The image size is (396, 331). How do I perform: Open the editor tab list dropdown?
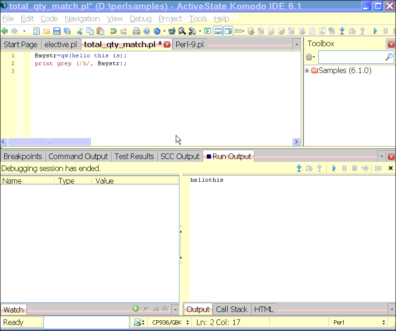pyautogui.click(x=297, y=44)
